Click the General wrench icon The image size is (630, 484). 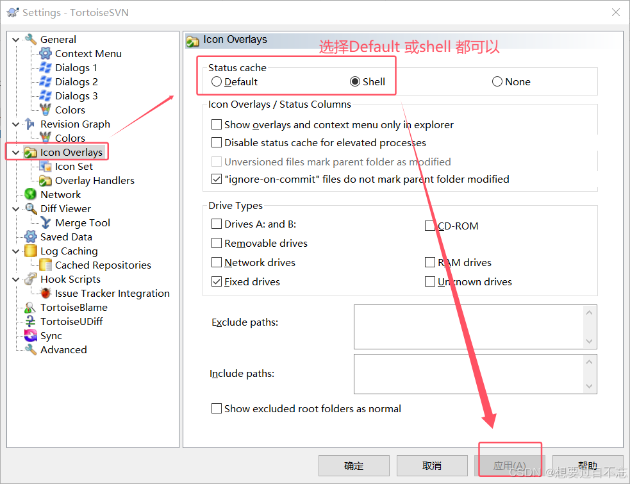point(31,39)
